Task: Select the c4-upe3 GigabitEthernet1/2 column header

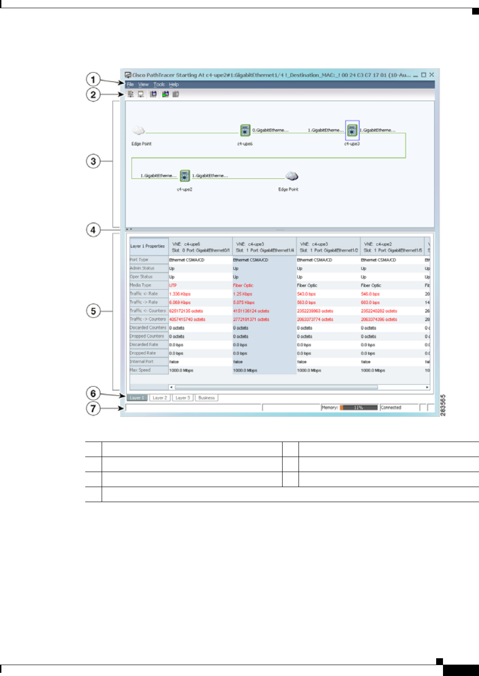Action: 328,247
